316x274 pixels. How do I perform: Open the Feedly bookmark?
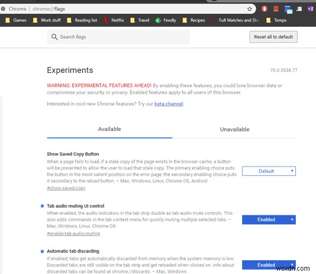coord(165,20)
